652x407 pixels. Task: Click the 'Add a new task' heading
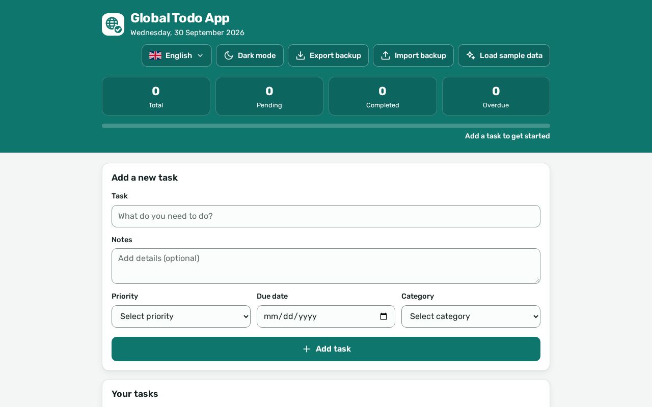[x=145, y=178]
